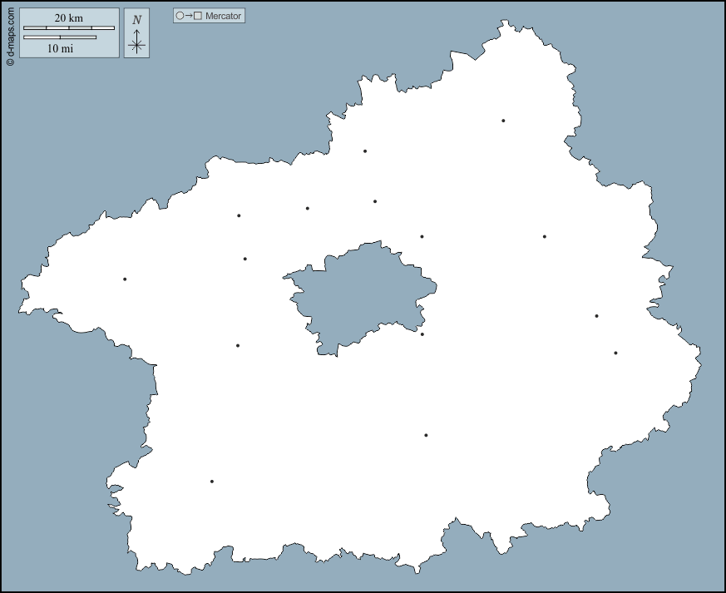Select dot touching the enclave's southeast edge

click(422, 334)
